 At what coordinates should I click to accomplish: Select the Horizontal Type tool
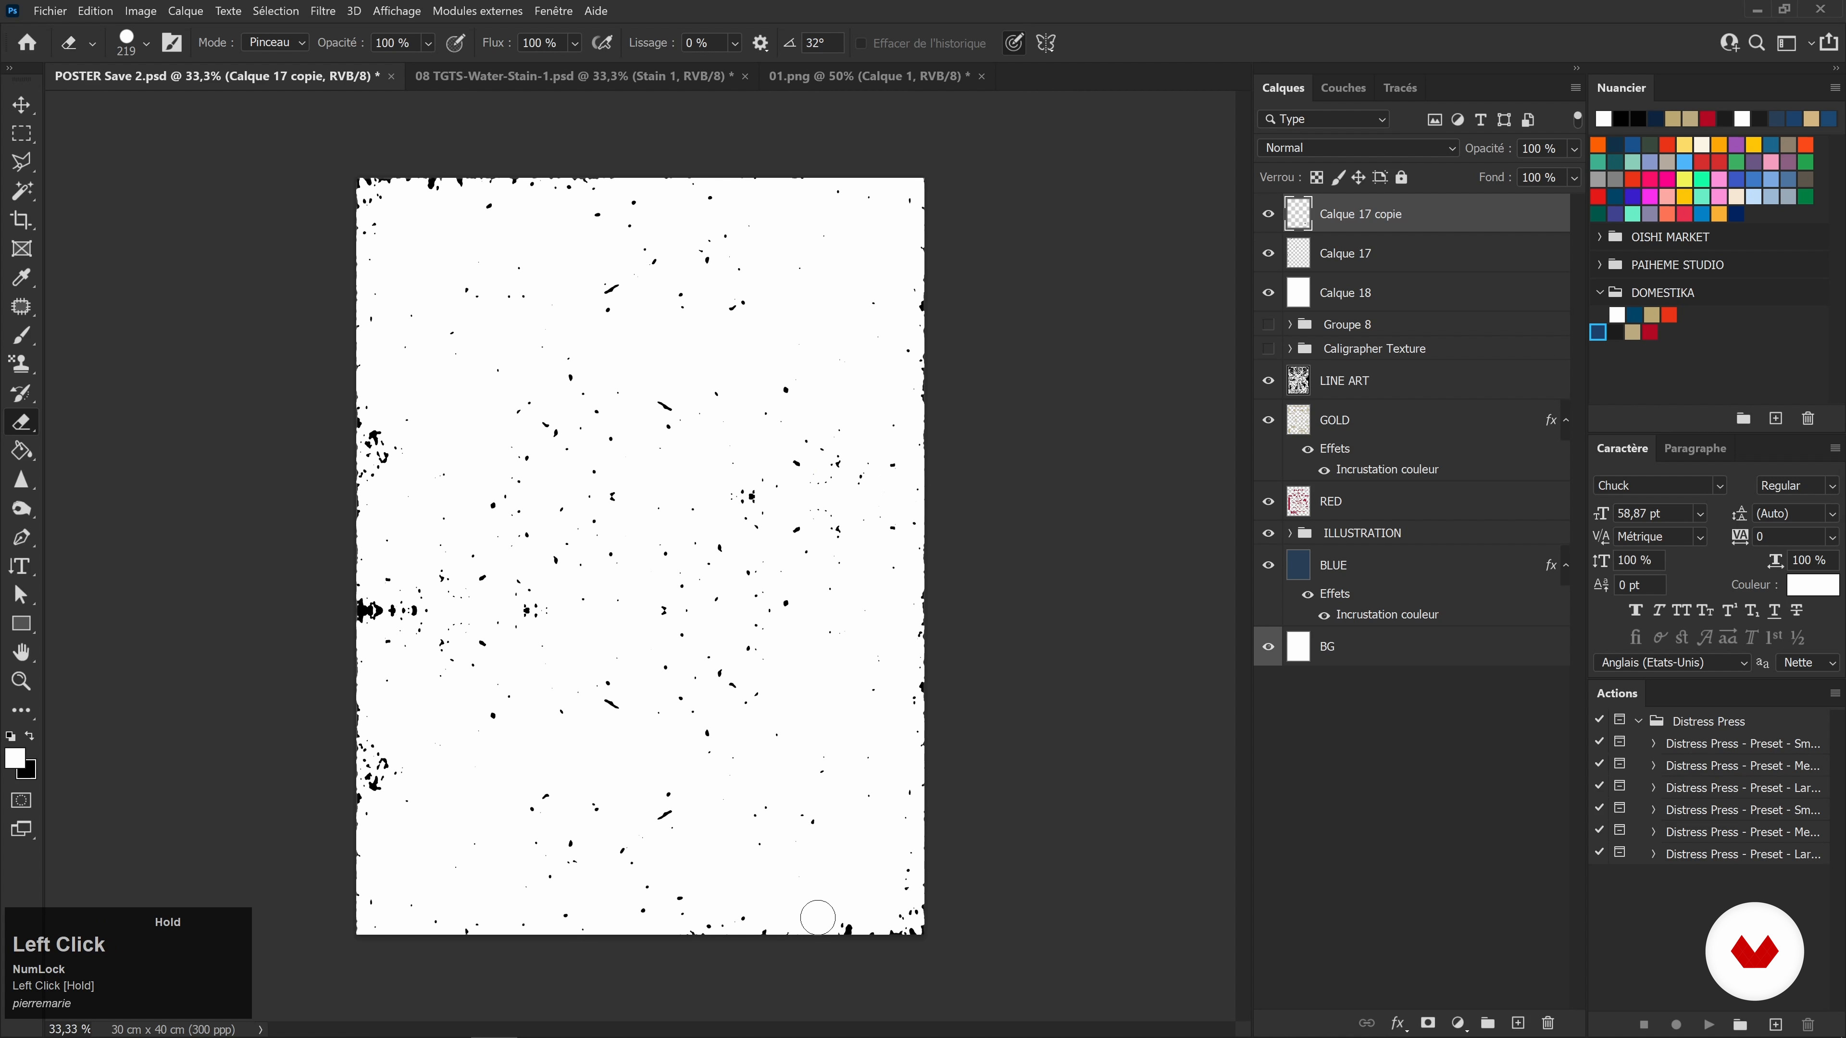point(21,566)
